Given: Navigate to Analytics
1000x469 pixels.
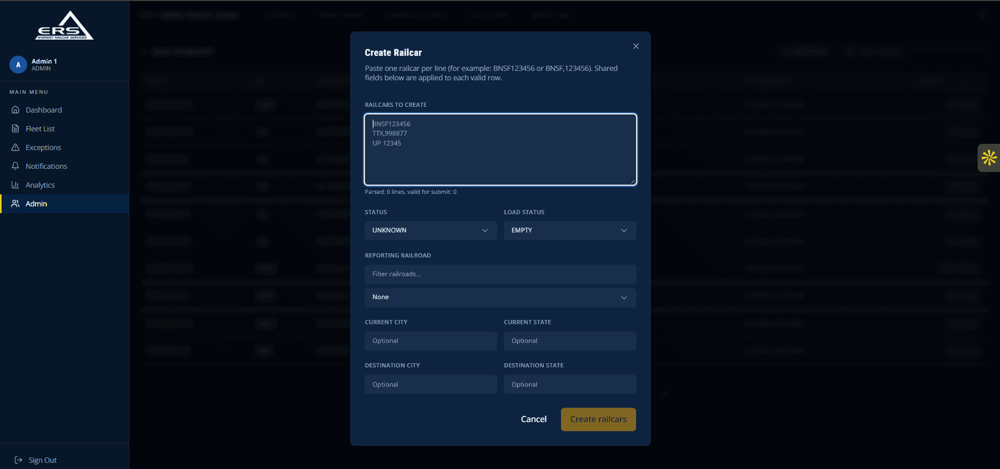Looking at the screenshot, I should click(65, 185).
